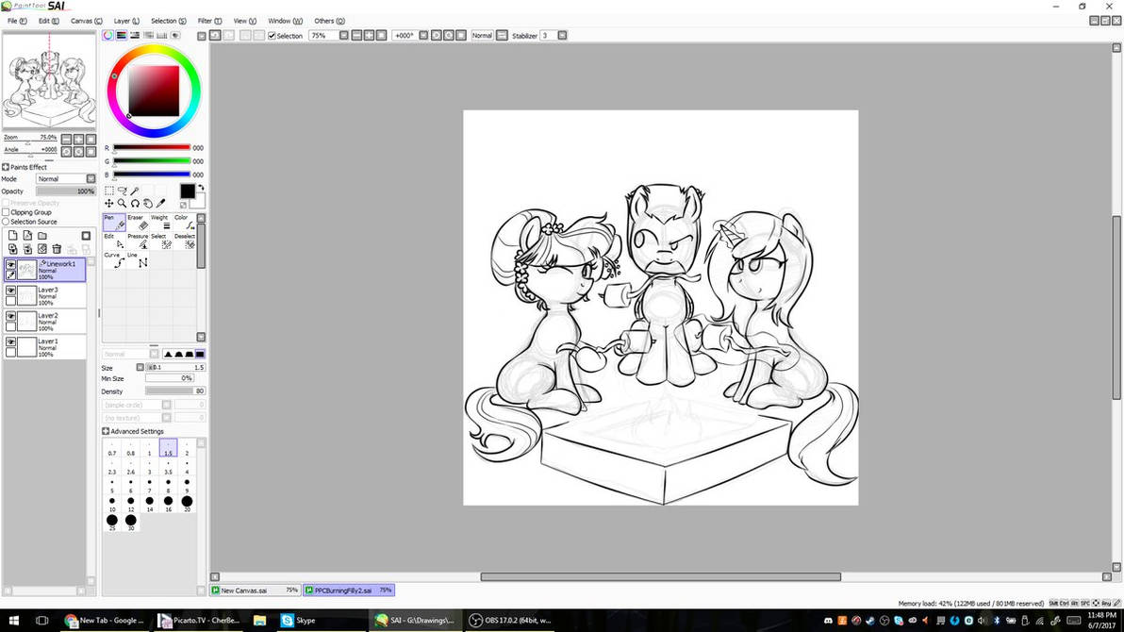
Task: Create a new layer folder
Action: point(42,235)
